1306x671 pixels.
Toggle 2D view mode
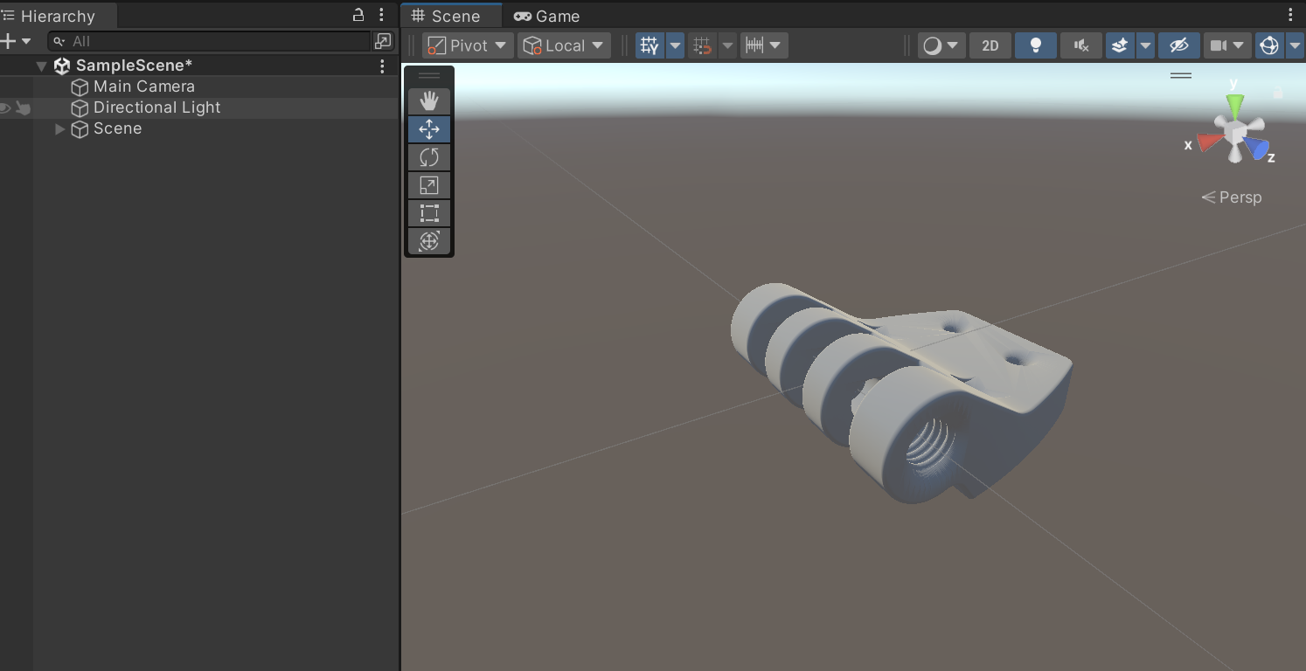[x=990, y=45]
